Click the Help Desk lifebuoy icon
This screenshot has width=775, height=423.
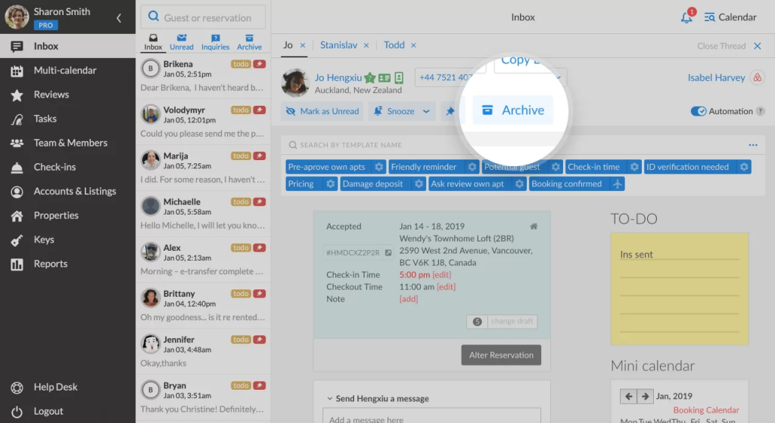17,387
